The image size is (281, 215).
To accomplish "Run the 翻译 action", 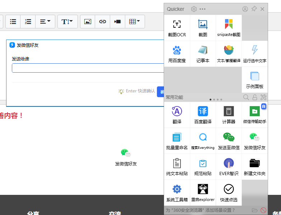I will click(177, 115).
